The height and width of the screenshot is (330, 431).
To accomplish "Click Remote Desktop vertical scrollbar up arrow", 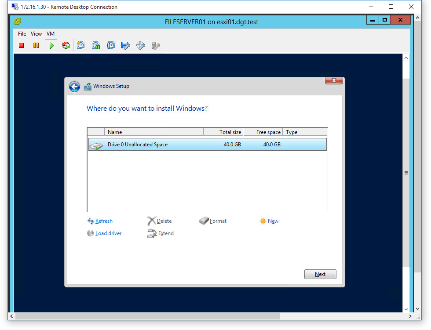I will pos(417,18).
